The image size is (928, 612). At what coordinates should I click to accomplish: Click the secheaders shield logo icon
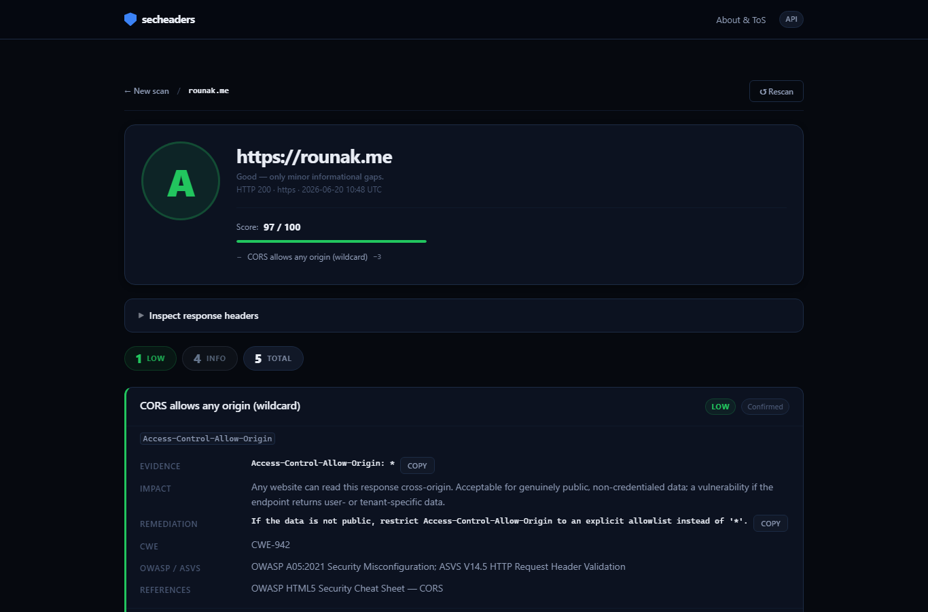130,19
